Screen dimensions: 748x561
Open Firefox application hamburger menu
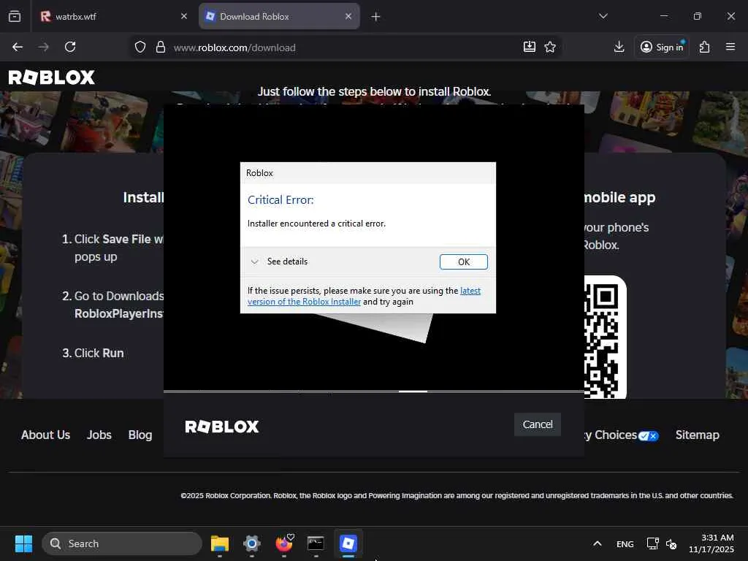pyautogui.click(x=730, y=47)
